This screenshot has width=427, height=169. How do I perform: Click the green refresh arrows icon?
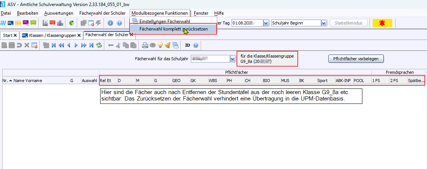(x=99, y=46)
